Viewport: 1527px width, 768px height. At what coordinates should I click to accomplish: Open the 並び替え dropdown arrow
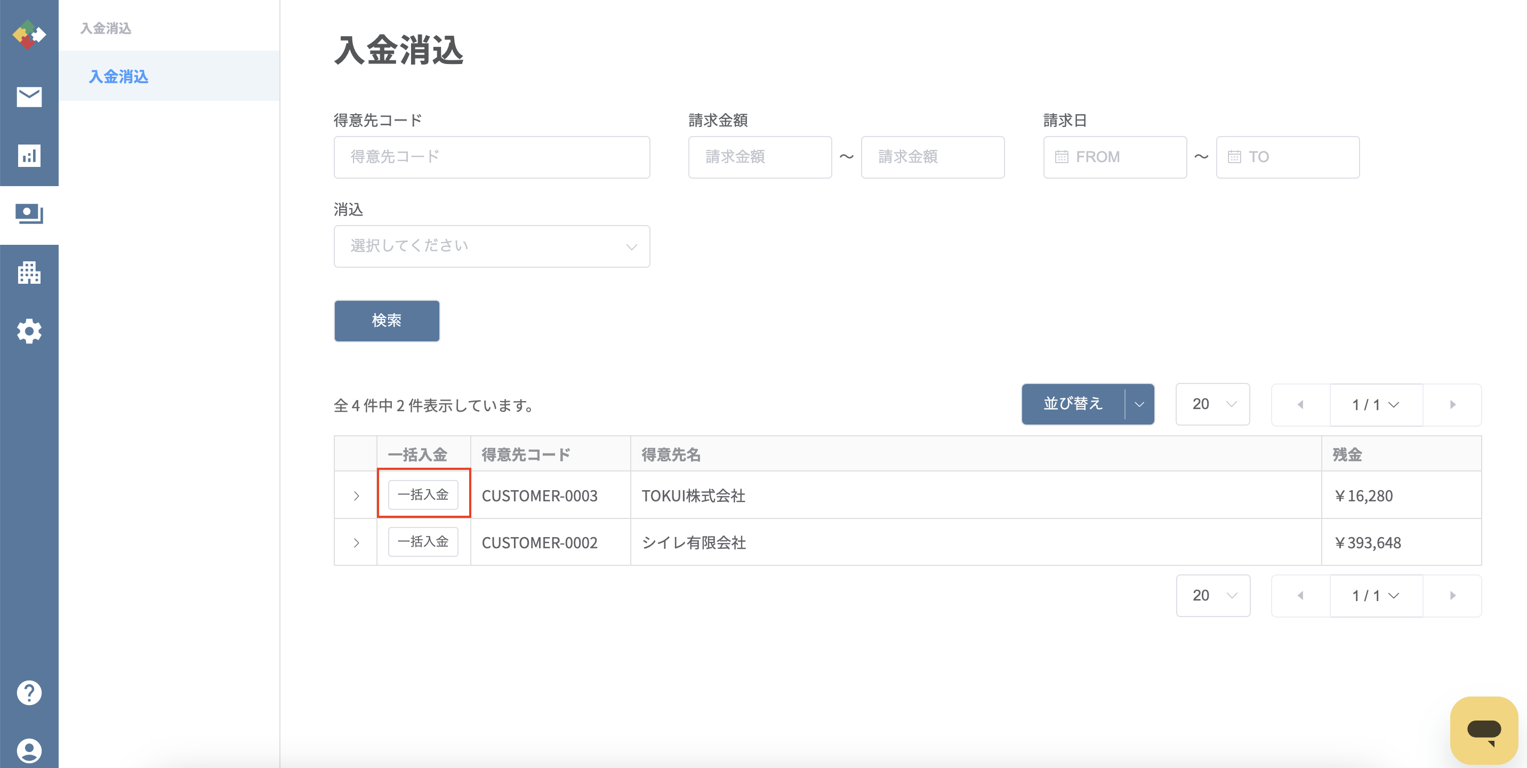click(x=1139, y=404)
